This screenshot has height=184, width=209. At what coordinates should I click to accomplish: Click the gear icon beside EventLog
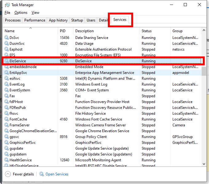6,84
